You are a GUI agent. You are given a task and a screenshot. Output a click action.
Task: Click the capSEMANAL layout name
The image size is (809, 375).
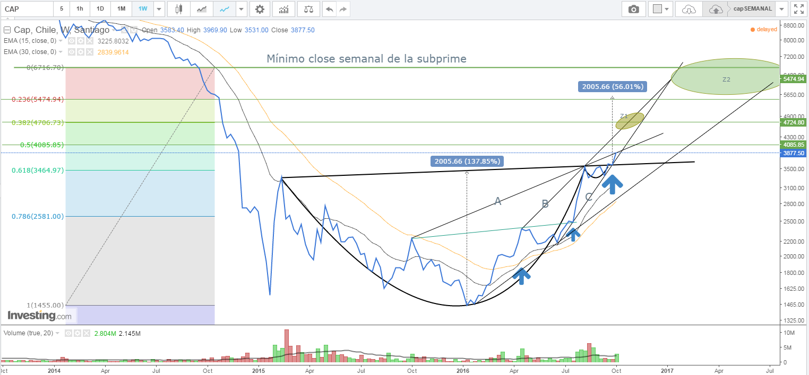(753, 9)
